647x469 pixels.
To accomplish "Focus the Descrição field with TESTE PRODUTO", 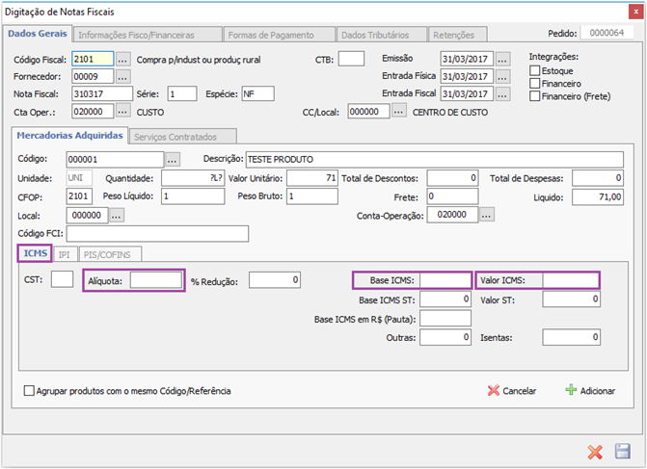I will pos(435,160).
